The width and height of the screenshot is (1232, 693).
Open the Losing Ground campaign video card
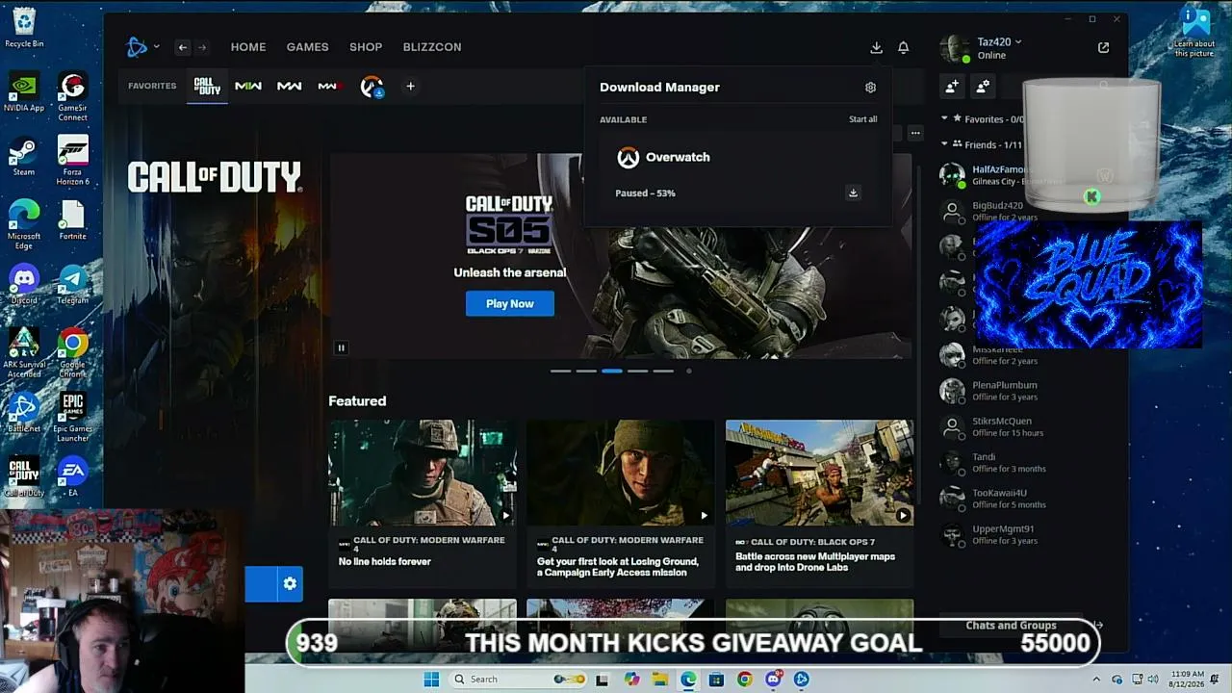[621, 501]
